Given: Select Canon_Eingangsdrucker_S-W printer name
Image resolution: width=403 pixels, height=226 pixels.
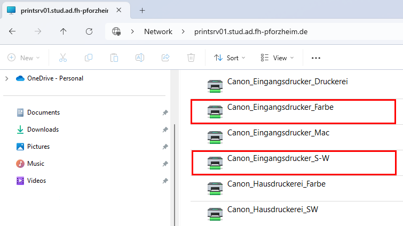Looking at the screenshot, I should pyautogui.click(x=278, y=158).
